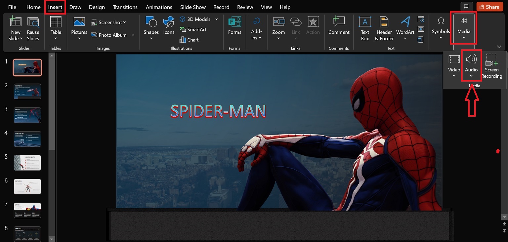The image size is (508, 242).
Task: Click the Media ribbon button
Action: tap(464, 28)
